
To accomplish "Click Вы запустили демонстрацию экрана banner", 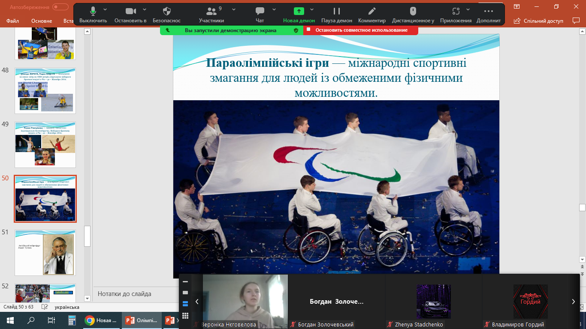I will [x=230, y=30].
